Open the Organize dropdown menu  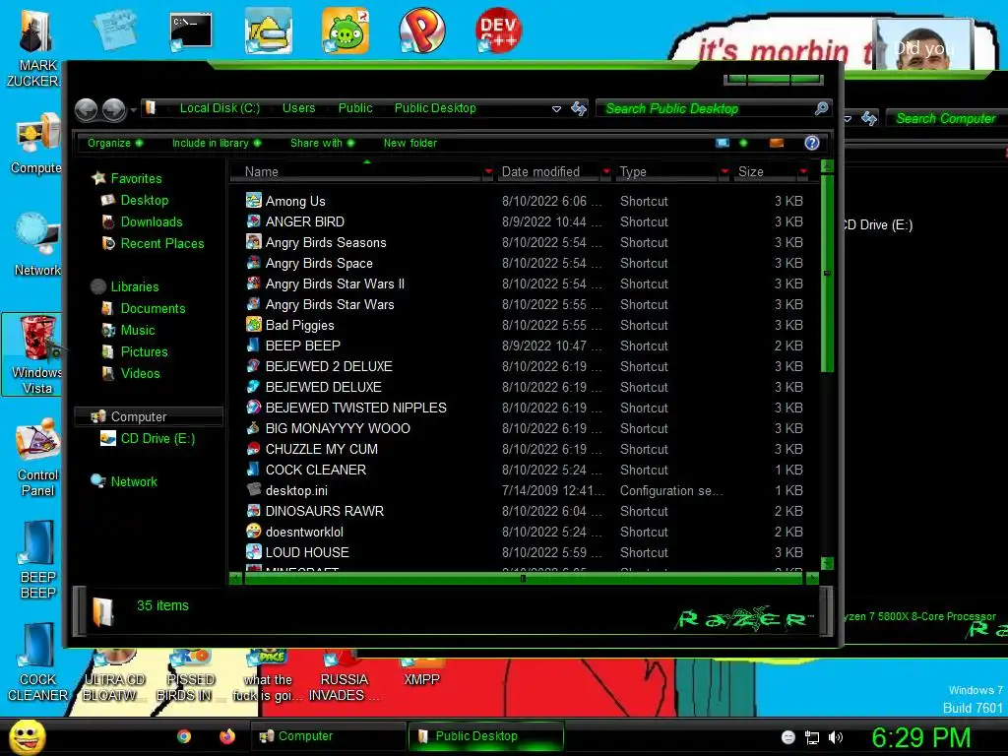click(x=115, y=143)
